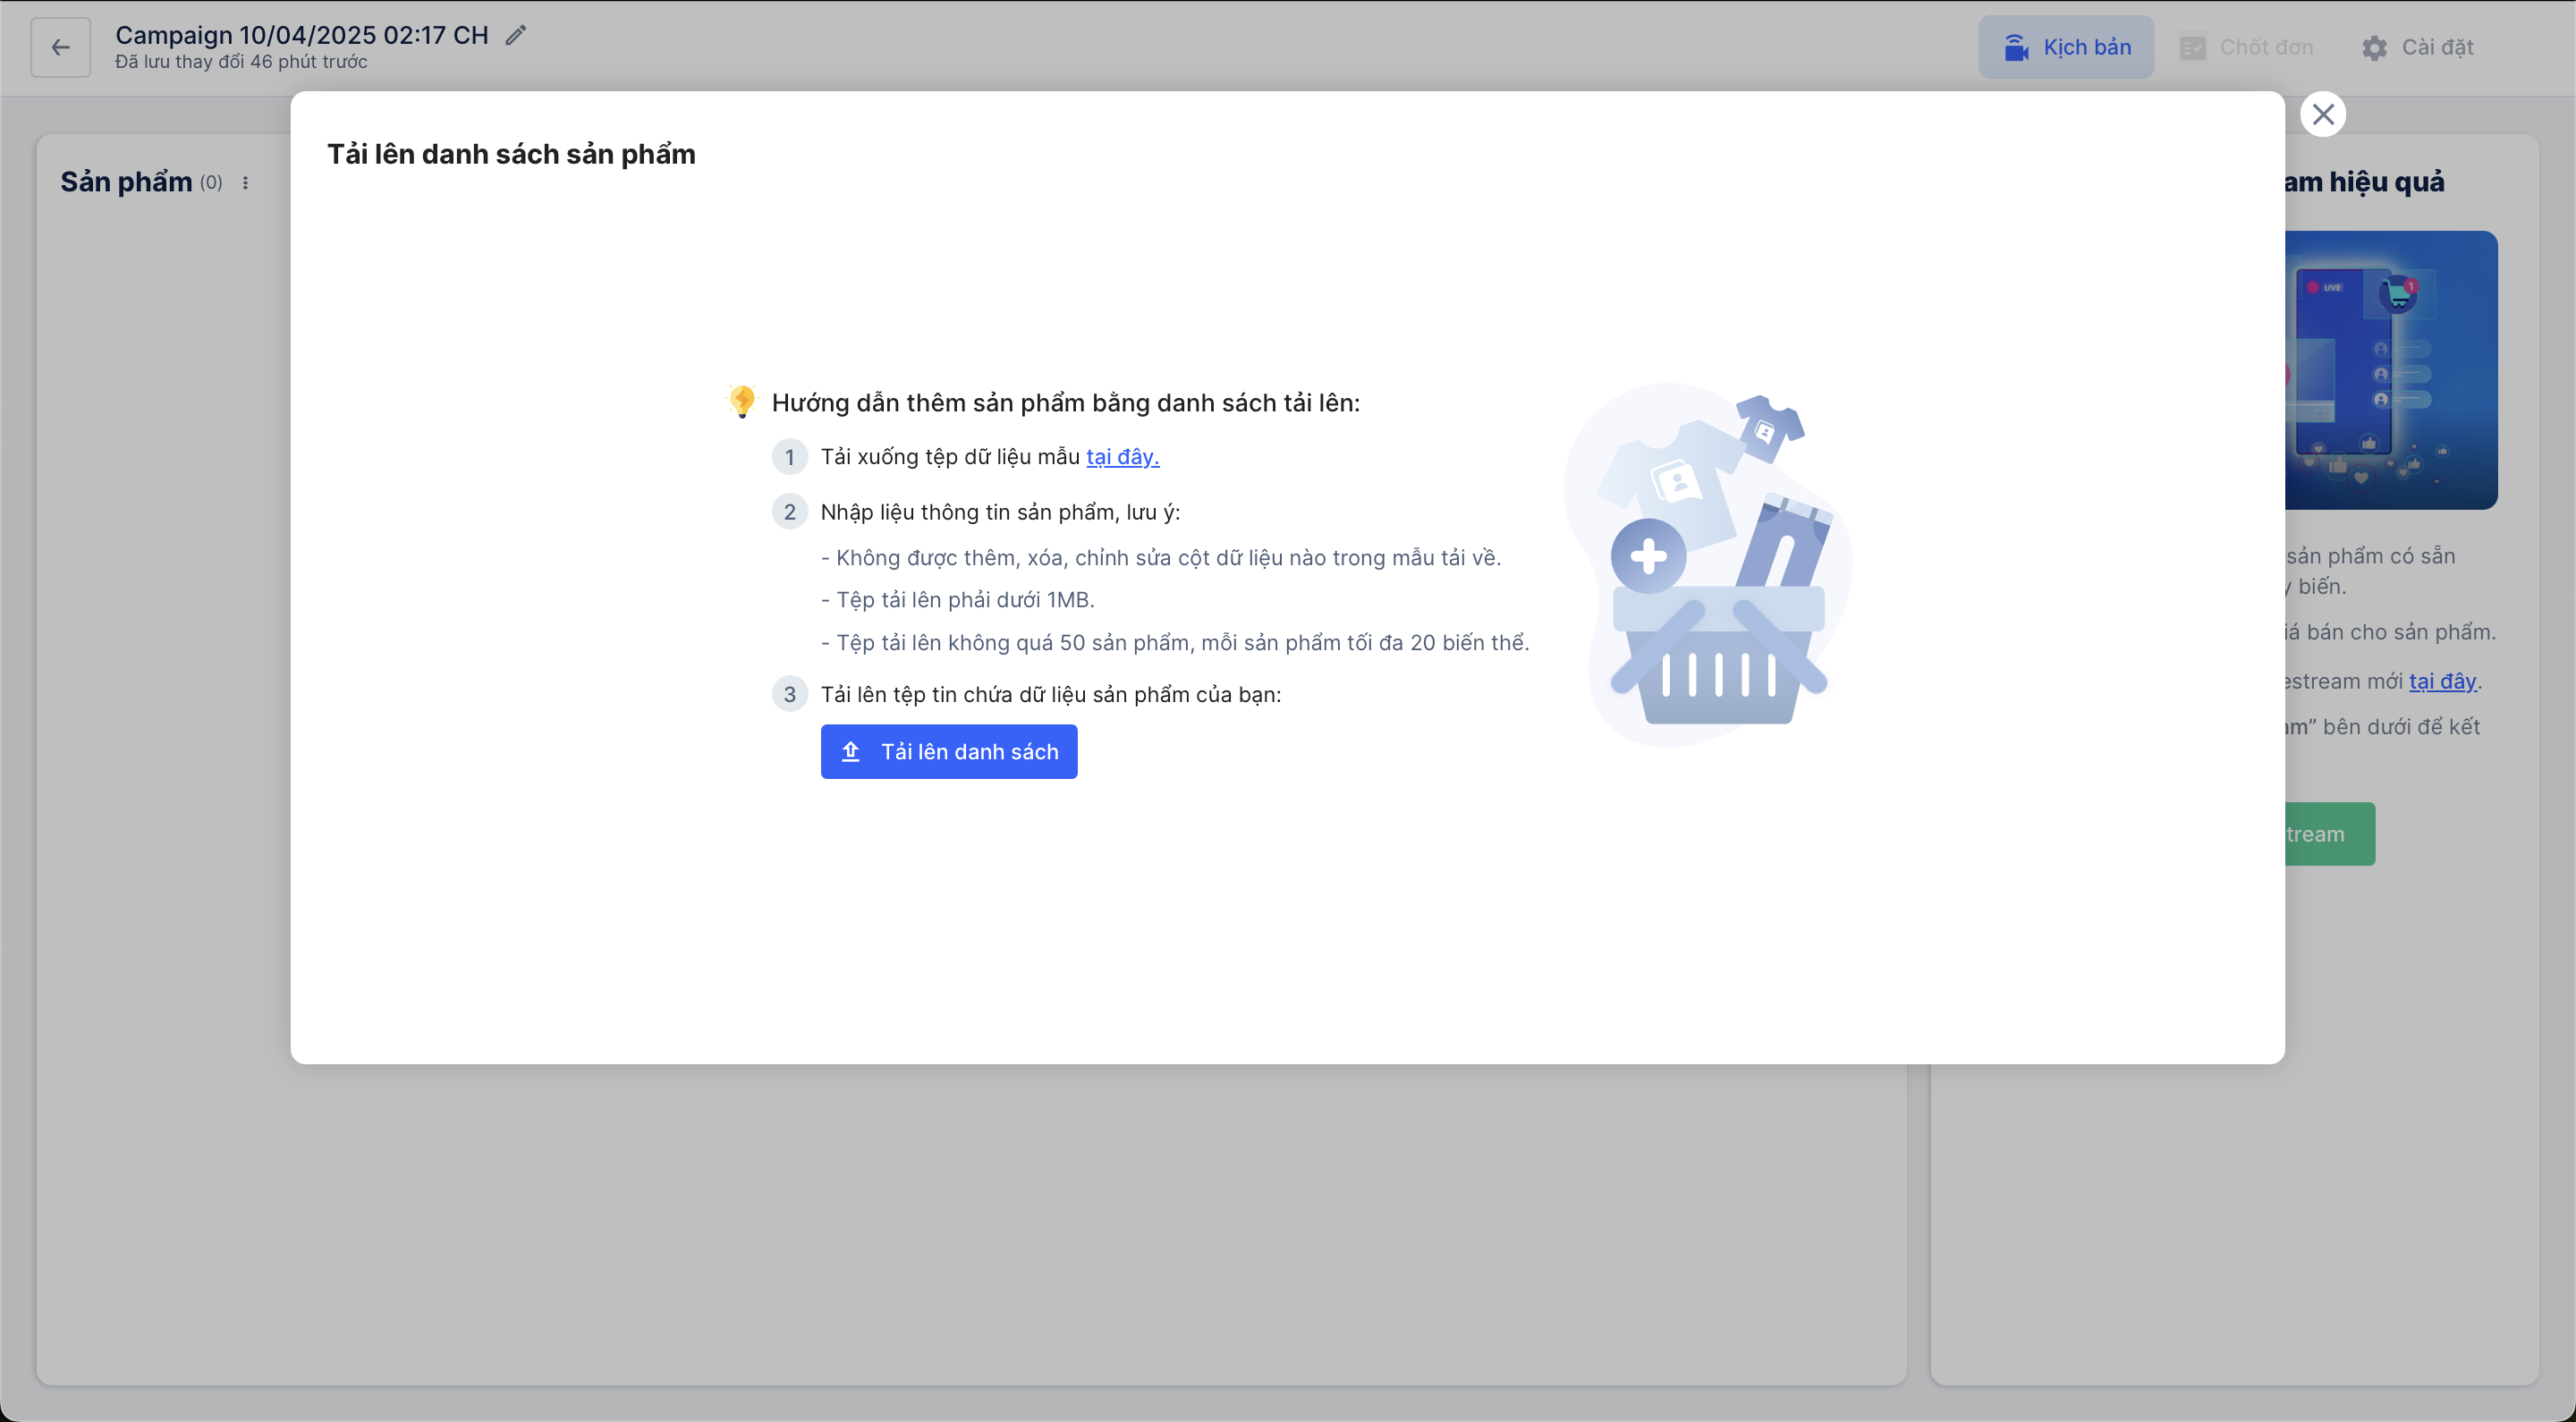Click the back arrow button
This screenshot has width=2576, height=1422.
pyautogui.click(x=60, y=47)
